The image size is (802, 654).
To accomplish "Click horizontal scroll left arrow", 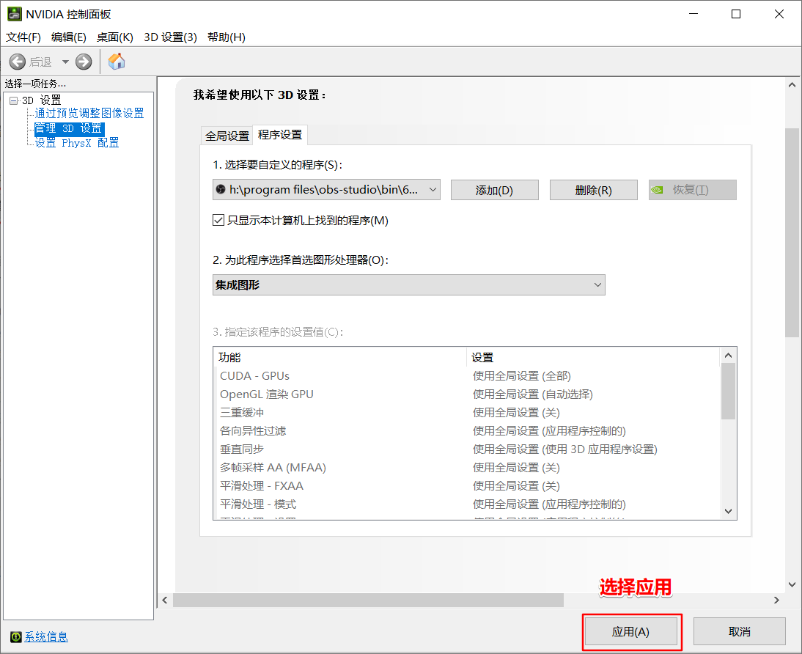I will pyautogui.click(x=165, y=600).
